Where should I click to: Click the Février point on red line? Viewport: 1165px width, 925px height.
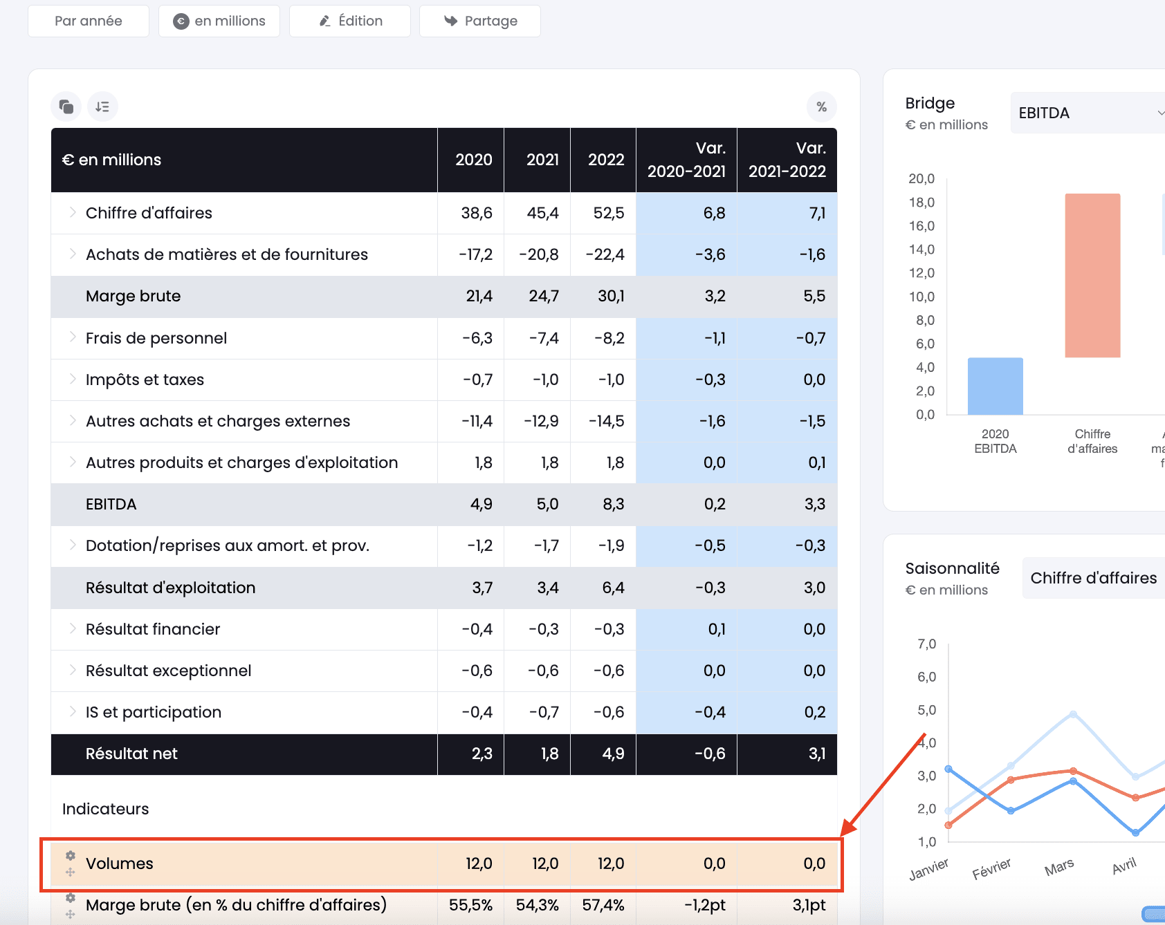[x=1011, y=780]
